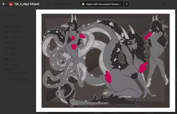Screen dimensions: 177x114
Task: Expand the Computers tree arrow
Action: [3, 32]
